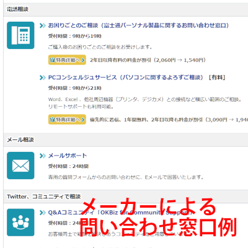Click the メール相談 section header
Image resolution: width=248 pixels, height=248 pixels.
[126, 140]
